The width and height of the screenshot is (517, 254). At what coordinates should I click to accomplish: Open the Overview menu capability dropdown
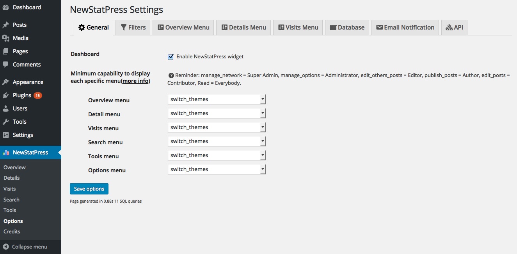click(x=217, y=100)
